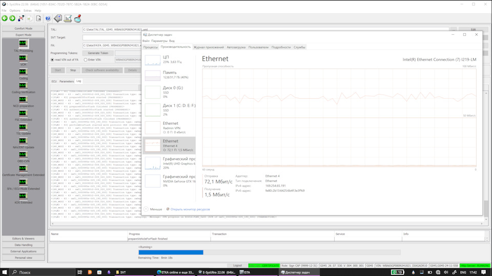Open NCD preparation module

(x=23, y=101)
